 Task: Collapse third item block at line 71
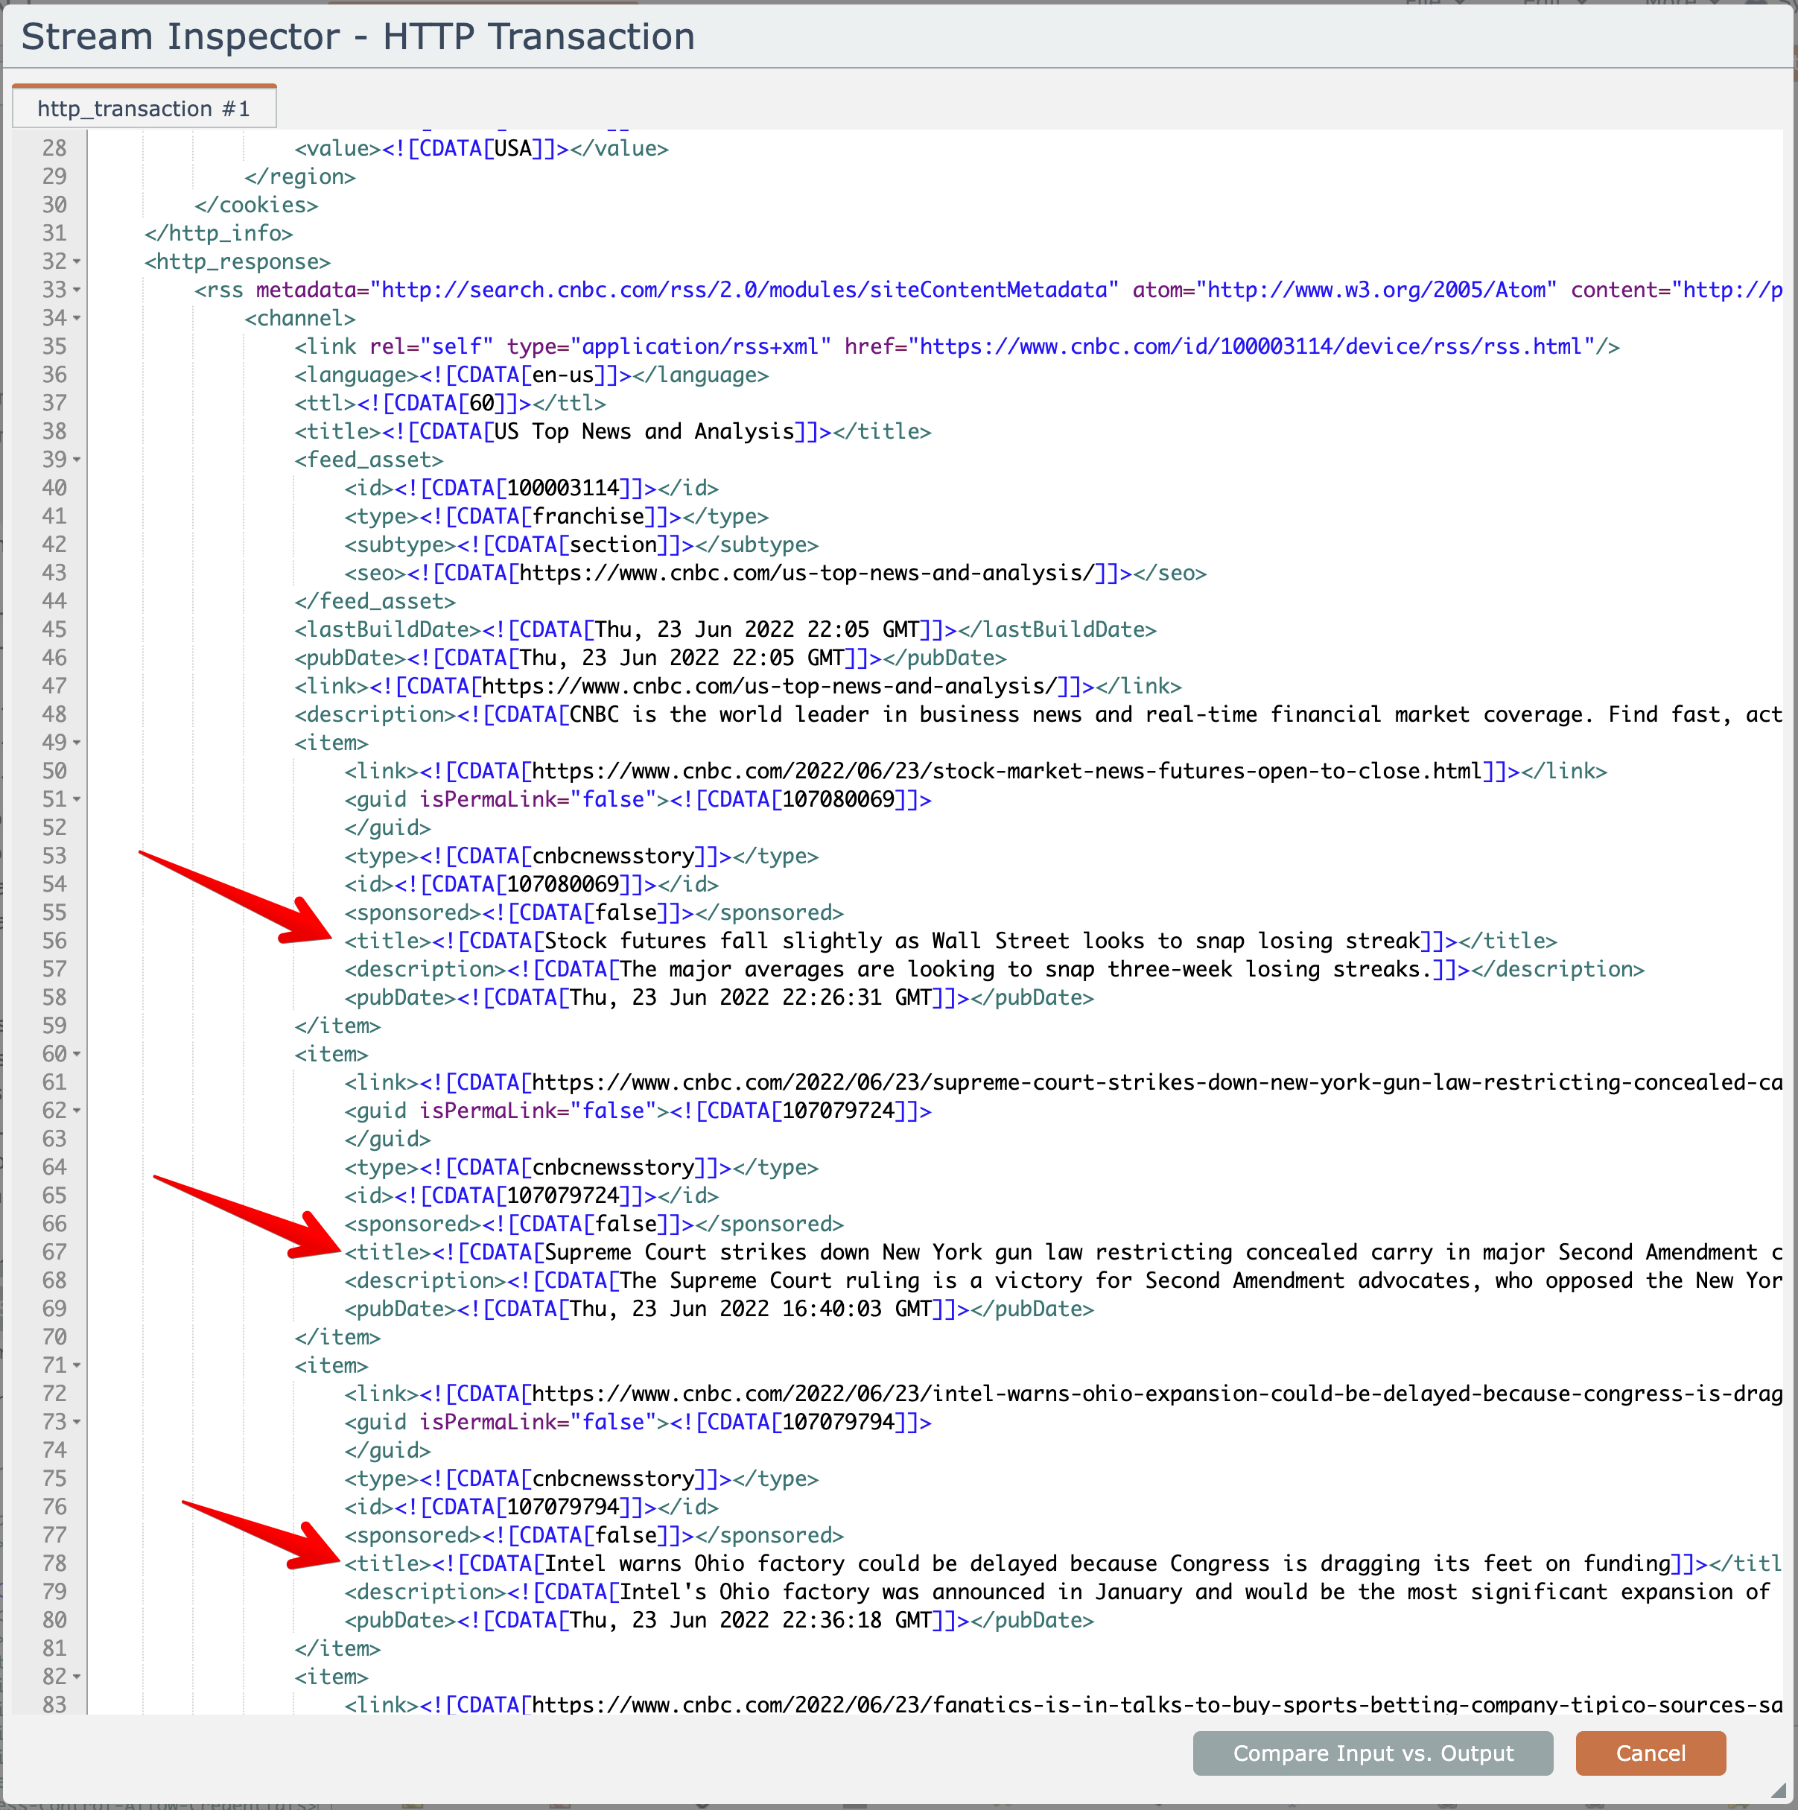point(77,1366)
